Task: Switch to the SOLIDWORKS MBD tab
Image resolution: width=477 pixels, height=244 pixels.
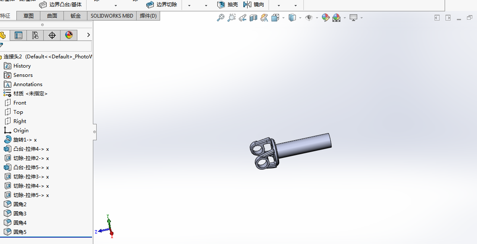Action: [112, 16]
